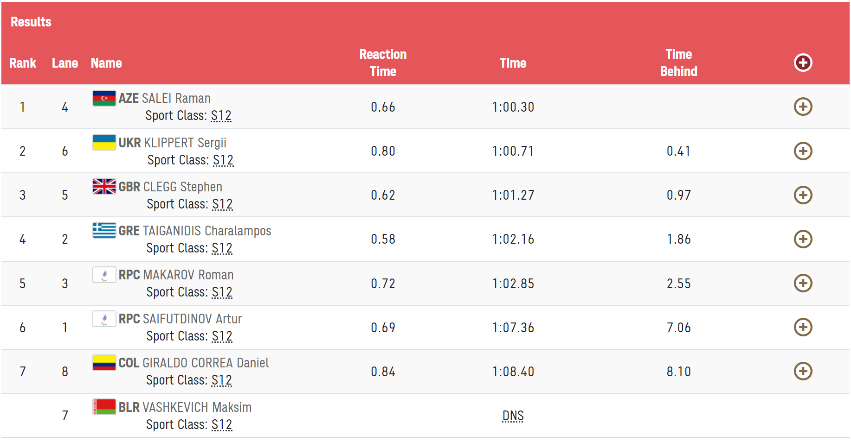Click the Great Britain flag icon
Image resolution: width=851 pixels, height=442 pixels.
pos(104,186)
